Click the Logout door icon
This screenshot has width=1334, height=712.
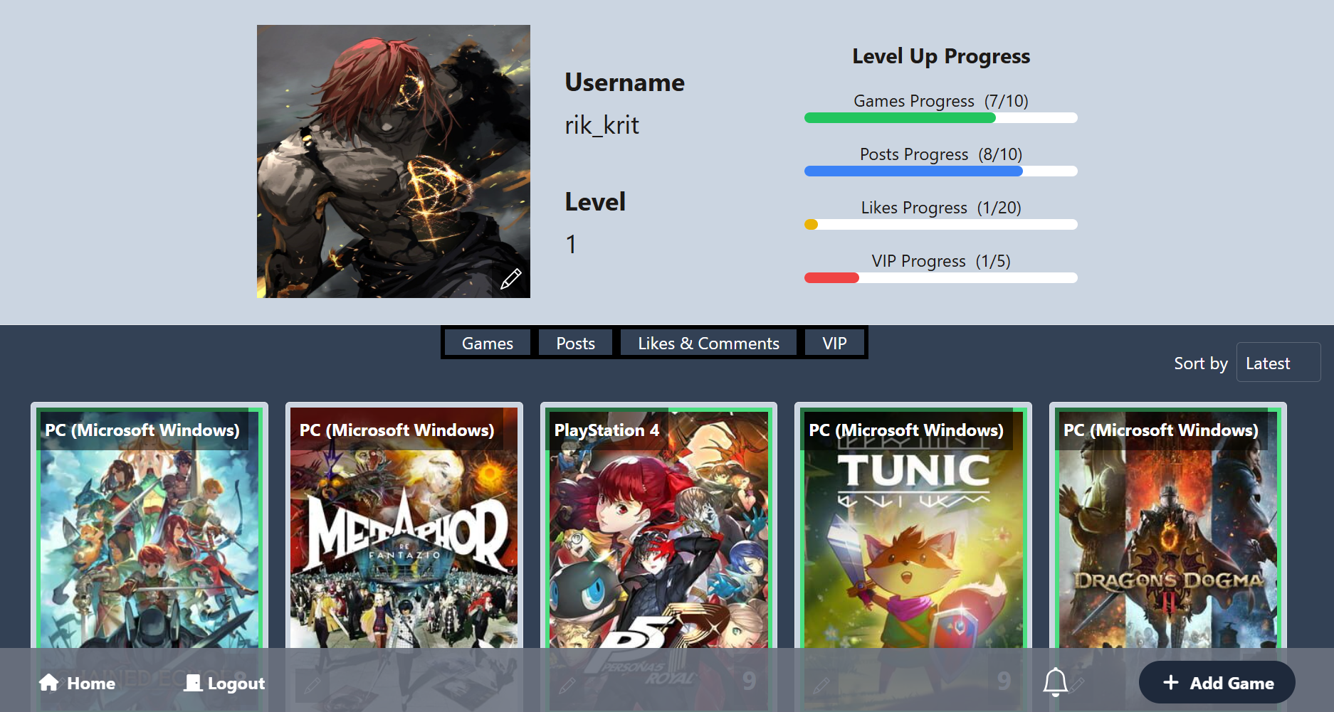pyautogui.click(x=193, y=683)
